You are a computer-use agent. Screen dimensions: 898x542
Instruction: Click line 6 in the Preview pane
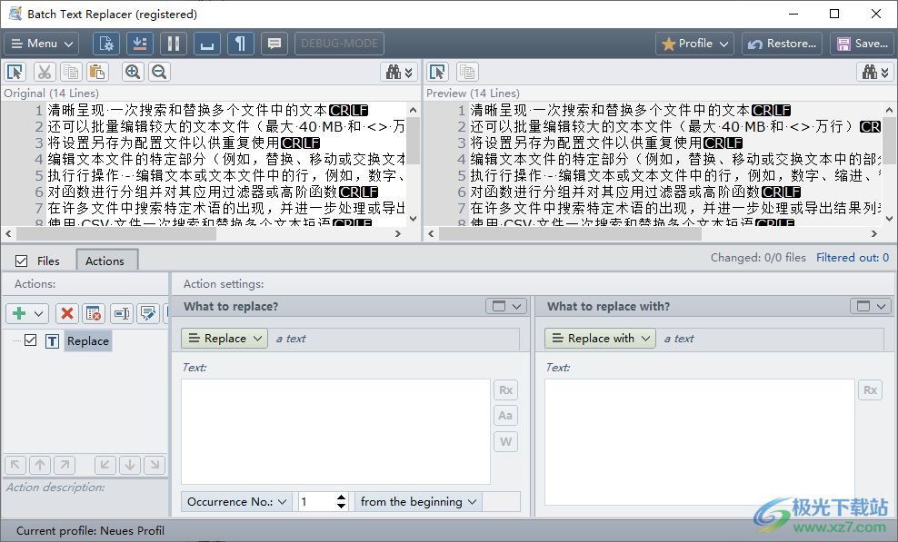point(635,192)
